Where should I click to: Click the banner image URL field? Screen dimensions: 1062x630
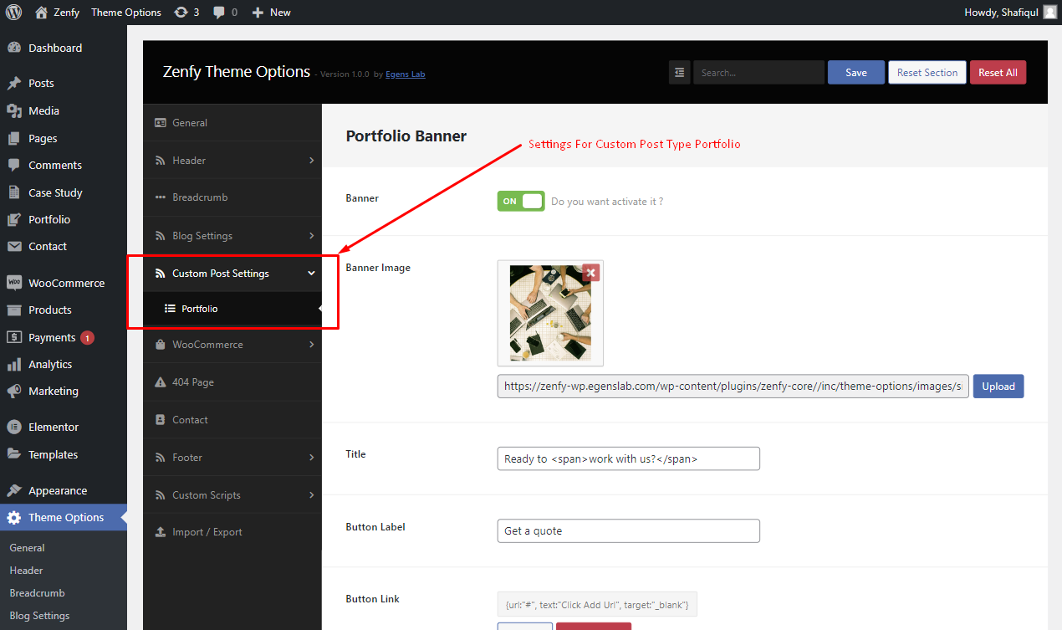733,387
